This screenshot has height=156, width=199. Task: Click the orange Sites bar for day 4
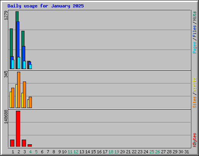(x=30, y=102)
